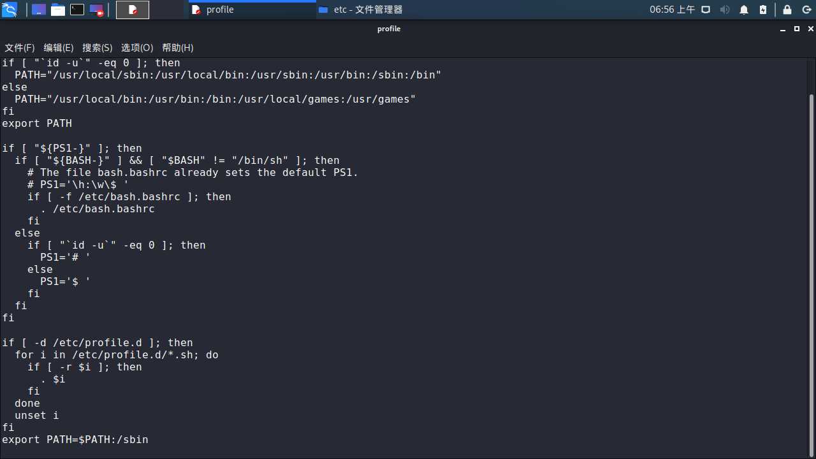816x459 pixels.
Task: Click the 'if [ -f /etc/bash.bashrc ]; then' line
Action: 129,196
